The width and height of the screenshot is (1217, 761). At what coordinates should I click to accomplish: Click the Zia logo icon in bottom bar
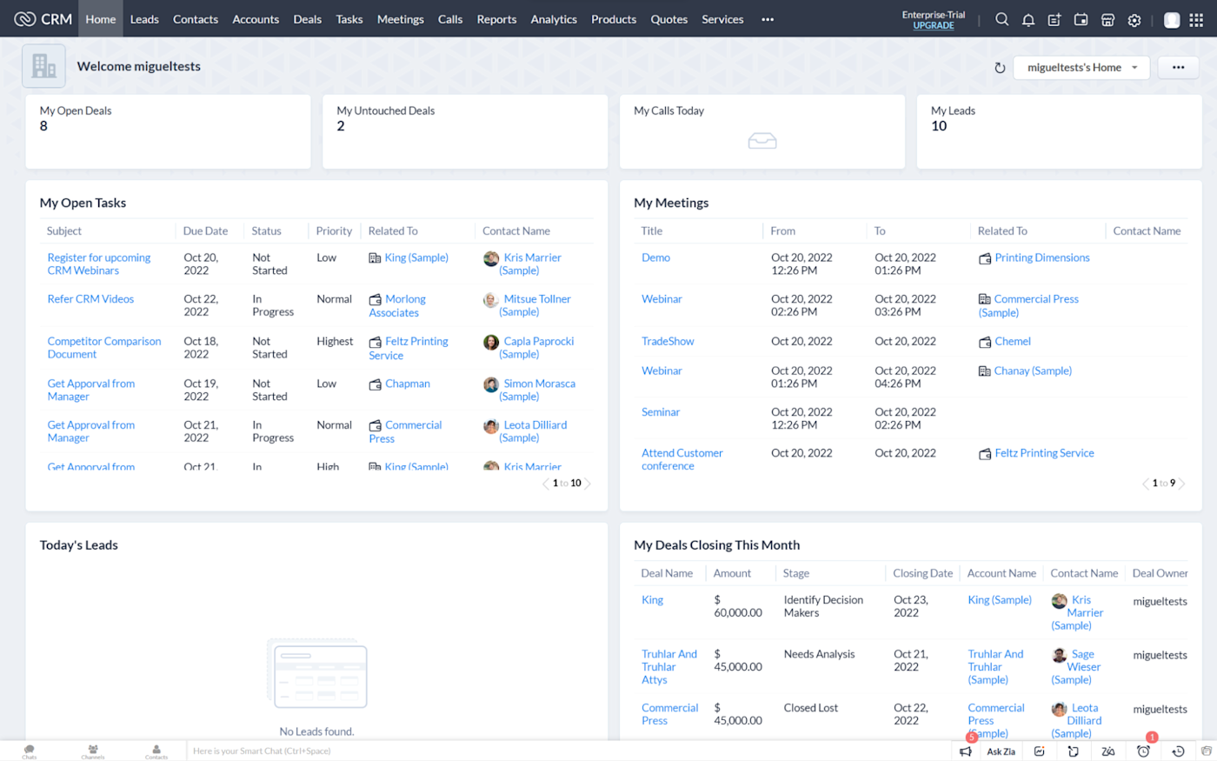(1108, 751)
